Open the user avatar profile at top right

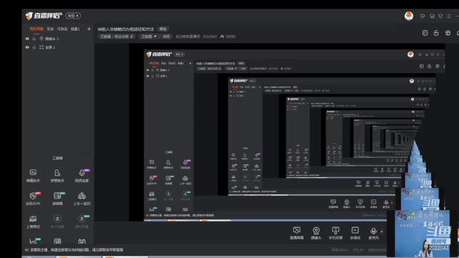(409, 16)
